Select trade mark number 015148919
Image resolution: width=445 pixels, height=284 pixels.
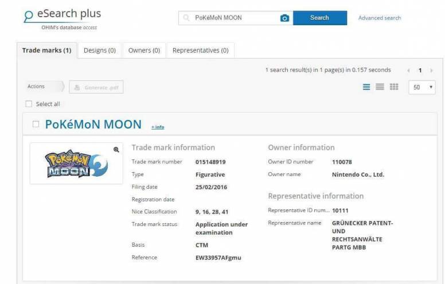click(x=210, y=162)
